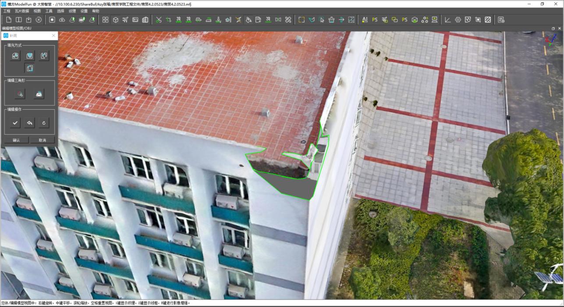Image resolution: width=564 pixels, height=307 pixels.
Task: Float the model view with restore icon
Action: click(x=553, y=28)
